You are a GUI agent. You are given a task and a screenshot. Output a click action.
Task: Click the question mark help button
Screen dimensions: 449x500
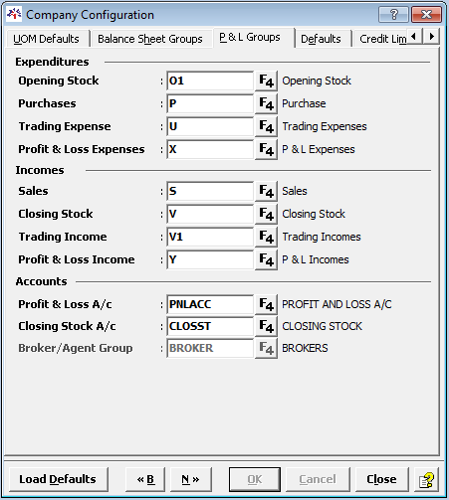click(x=393, y=15)
